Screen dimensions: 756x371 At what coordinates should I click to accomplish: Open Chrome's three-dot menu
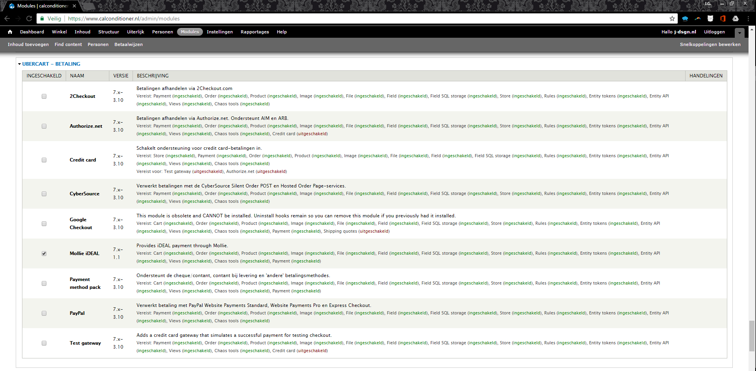pos(749,18)
